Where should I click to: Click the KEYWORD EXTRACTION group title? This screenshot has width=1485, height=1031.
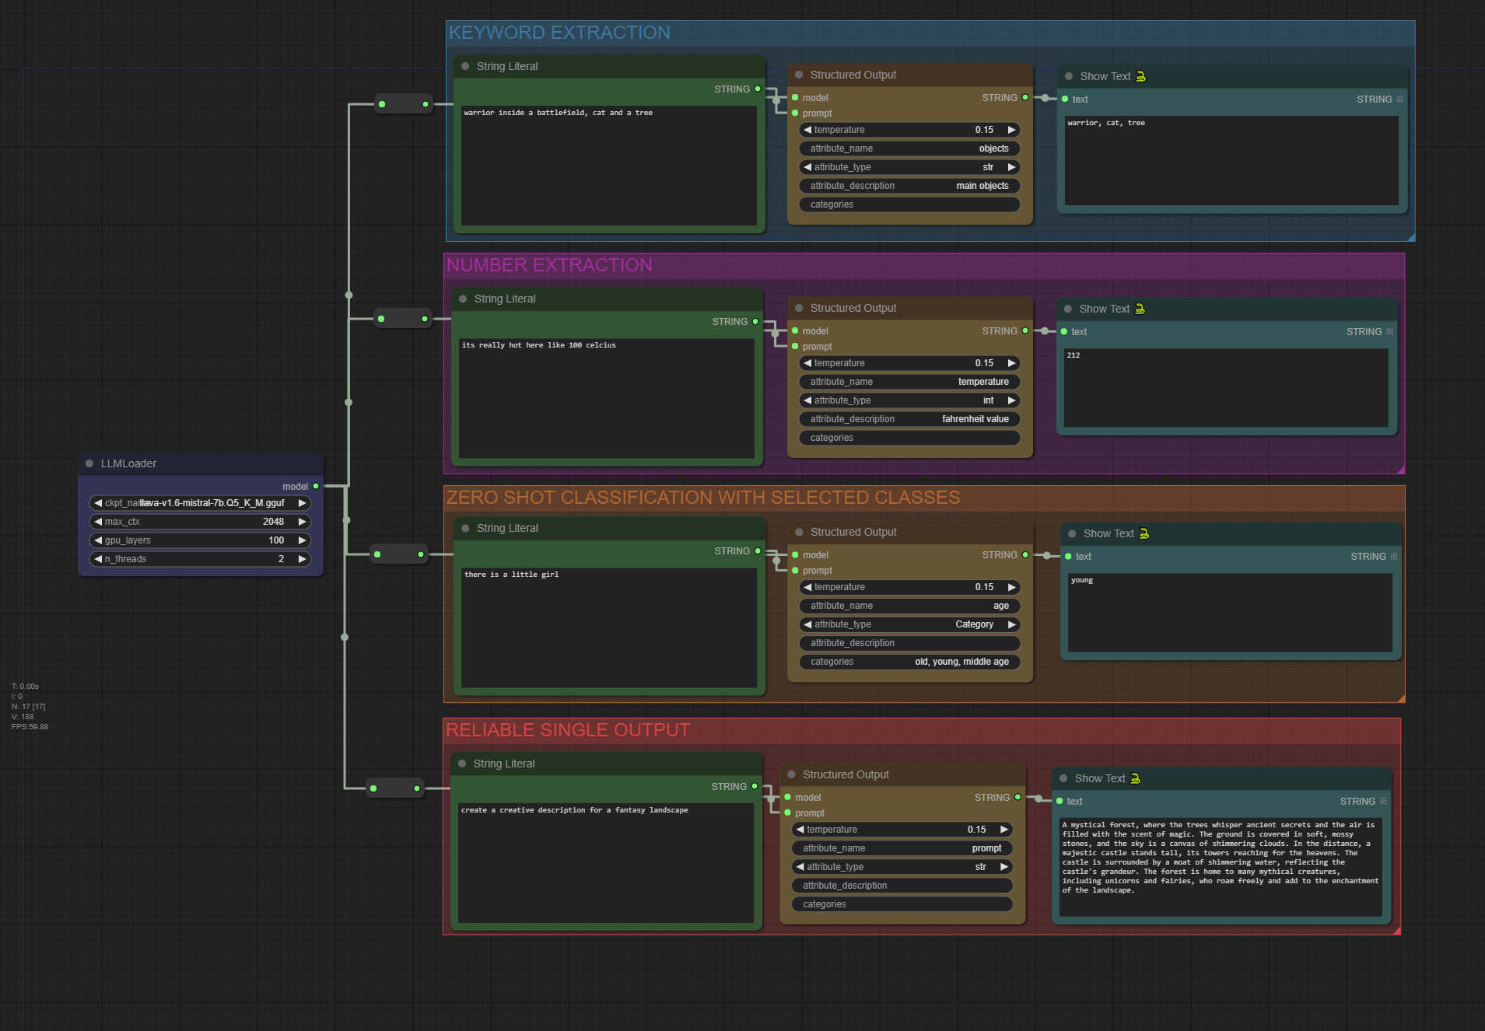559,33
